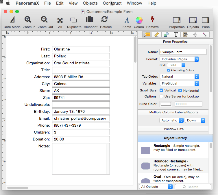The height and width of the screenshot is (195, 218).
Task: Open the Colors wheel icon
Action: pos(139,20)
